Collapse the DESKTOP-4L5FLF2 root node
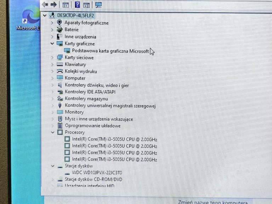 (x=45, y=16)
